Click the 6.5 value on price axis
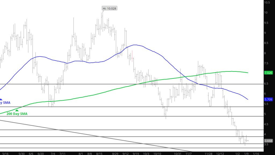Screen dimensions: 275x155 pos(266,84)
